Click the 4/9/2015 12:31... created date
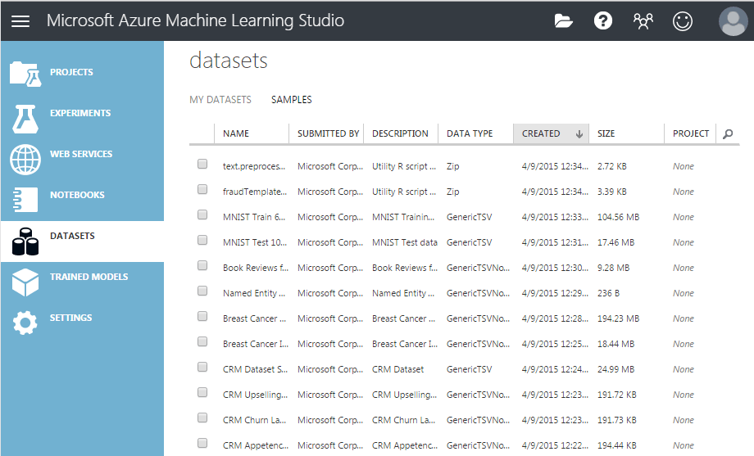 555,242
